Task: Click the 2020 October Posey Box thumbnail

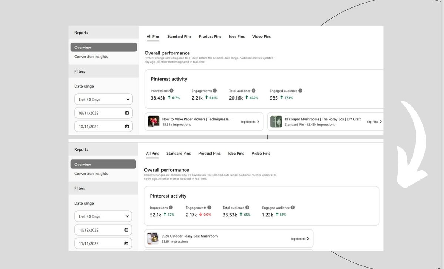Action: tap(153, 239)
